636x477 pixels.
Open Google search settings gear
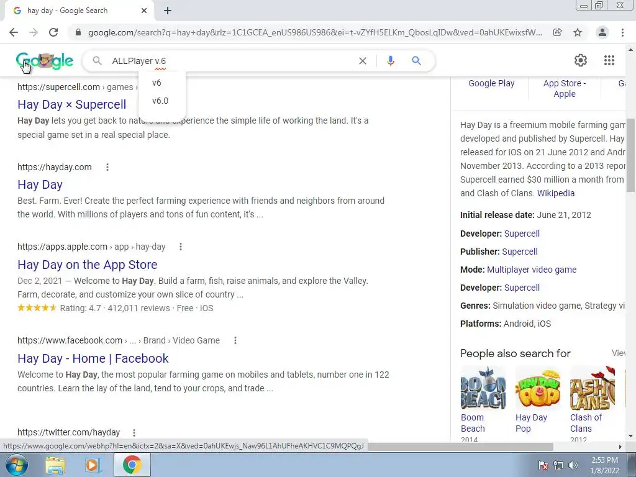pos(581,60)
